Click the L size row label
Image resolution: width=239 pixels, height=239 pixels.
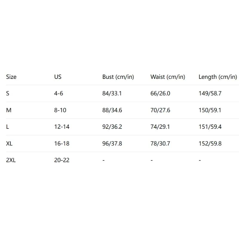click(8, 127)
